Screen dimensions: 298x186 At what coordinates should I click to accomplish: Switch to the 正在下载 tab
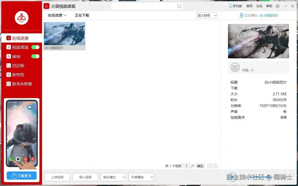[82, 15]
